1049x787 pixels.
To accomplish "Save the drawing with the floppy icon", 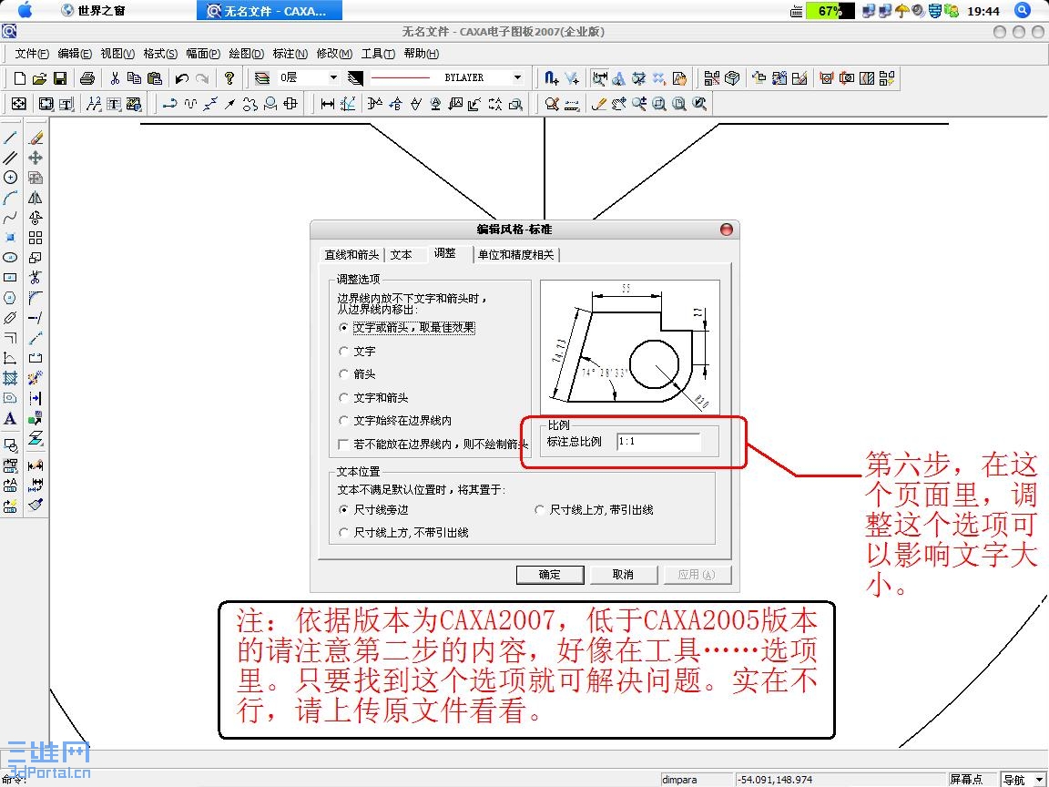I will [59, 78].
